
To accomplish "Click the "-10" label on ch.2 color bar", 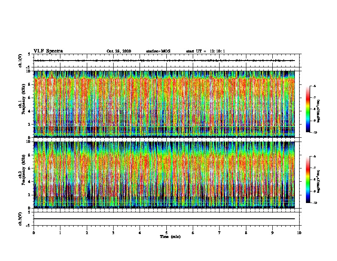I will tap(314, 203).
